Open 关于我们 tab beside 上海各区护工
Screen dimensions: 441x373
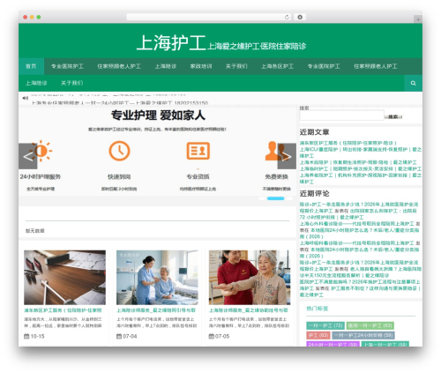tap(236, 66)
